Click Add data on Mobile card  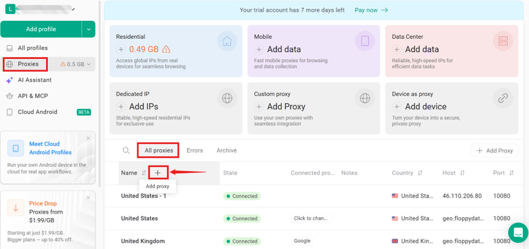click(x=284, y=50)
